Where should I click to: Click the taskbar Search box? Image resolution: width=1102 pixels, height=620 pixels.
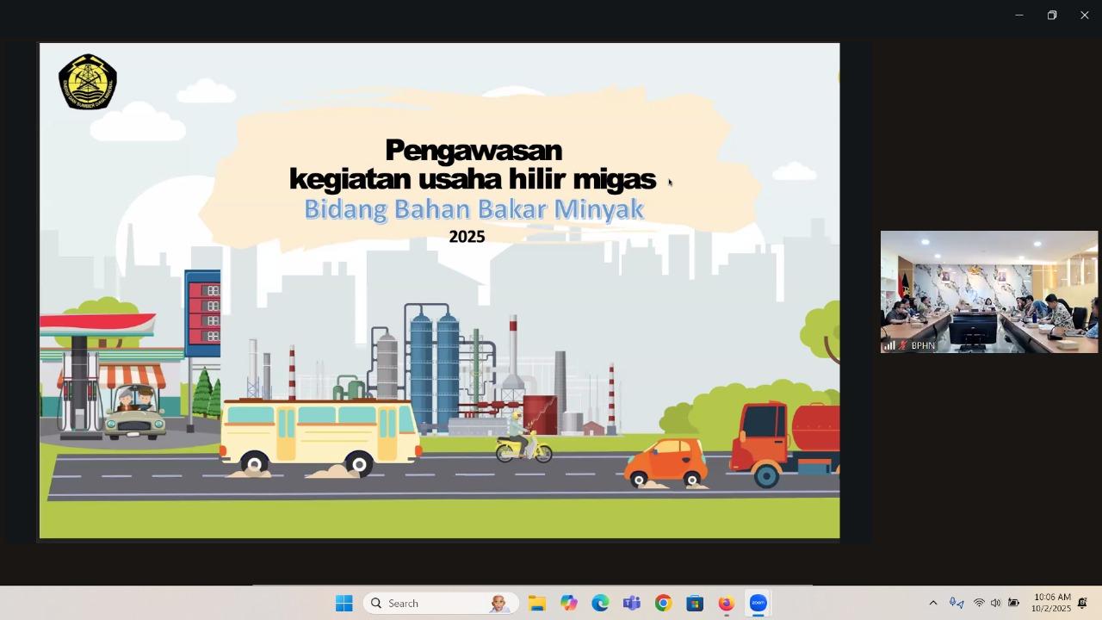[x=441, y=603]
